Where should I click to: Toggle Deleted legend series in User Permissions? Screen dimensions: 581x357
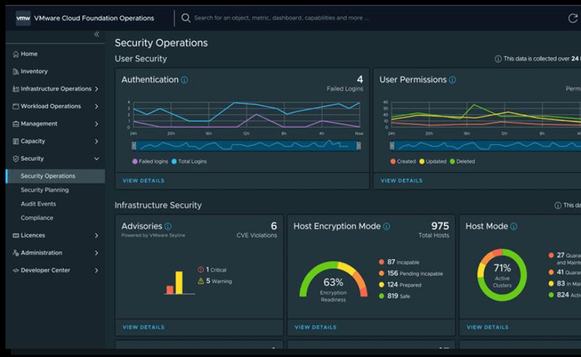click(x=463, y=162)
